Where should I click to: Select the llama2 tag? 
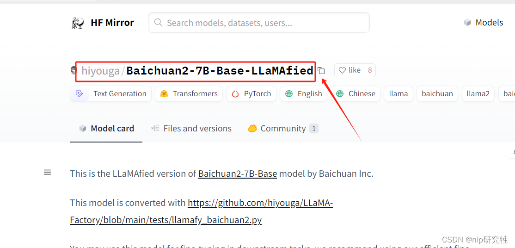[478, 94]
